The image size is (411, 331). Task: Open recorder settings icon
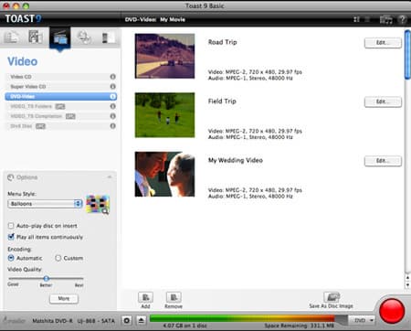point(127,321)
